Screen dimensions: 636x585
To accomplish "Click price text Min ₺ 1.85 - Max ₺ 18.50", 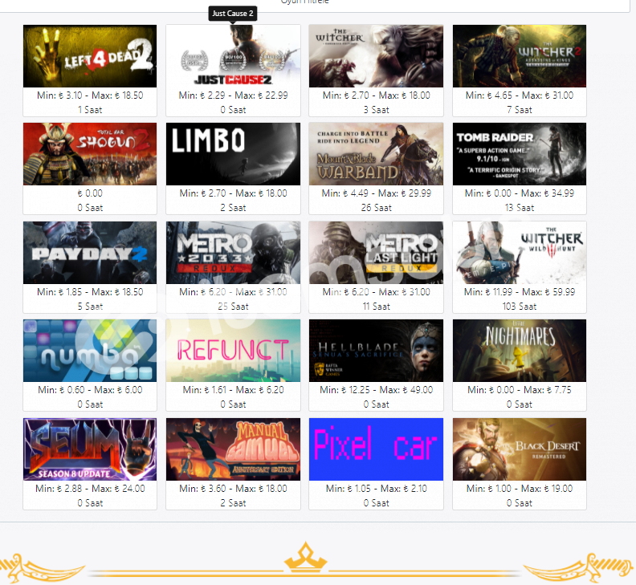I will (90, 292).
